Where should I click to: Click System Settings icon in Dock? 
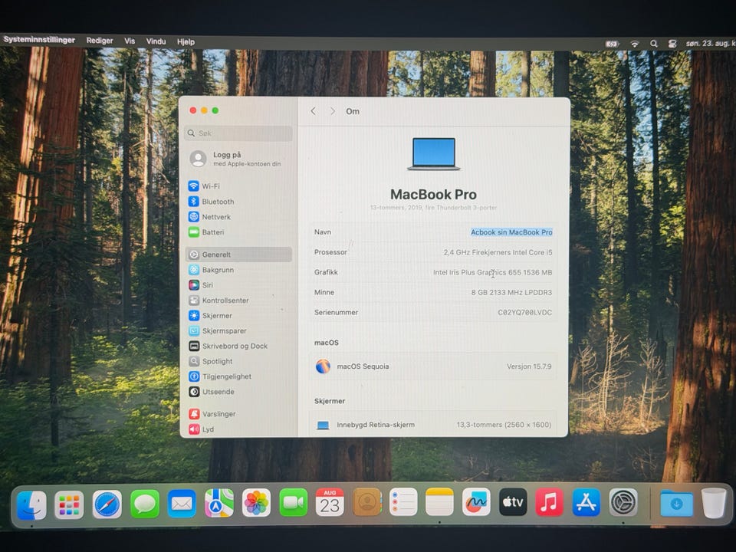pos(623,502)
